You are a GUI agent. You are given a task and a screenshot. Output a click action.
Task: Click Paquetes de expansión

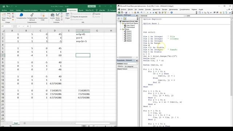point(79,17)
